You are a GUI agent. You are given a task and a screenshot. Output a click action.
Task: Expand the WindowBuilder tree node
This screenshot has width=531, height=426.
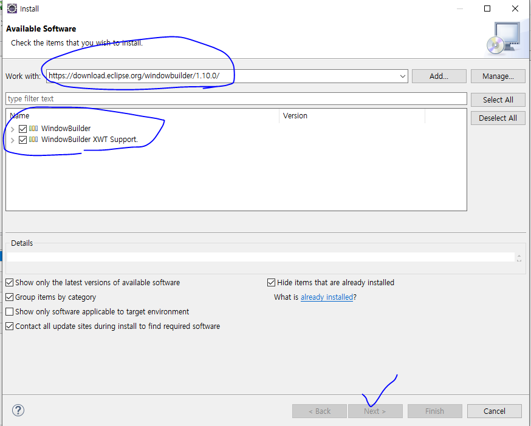(13, 129)
